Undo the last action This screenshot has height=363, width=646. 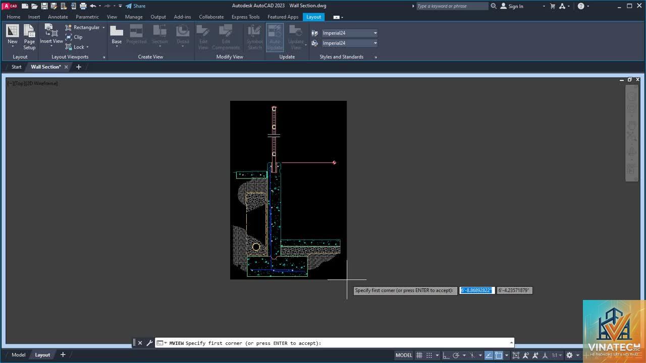[93, 6]
